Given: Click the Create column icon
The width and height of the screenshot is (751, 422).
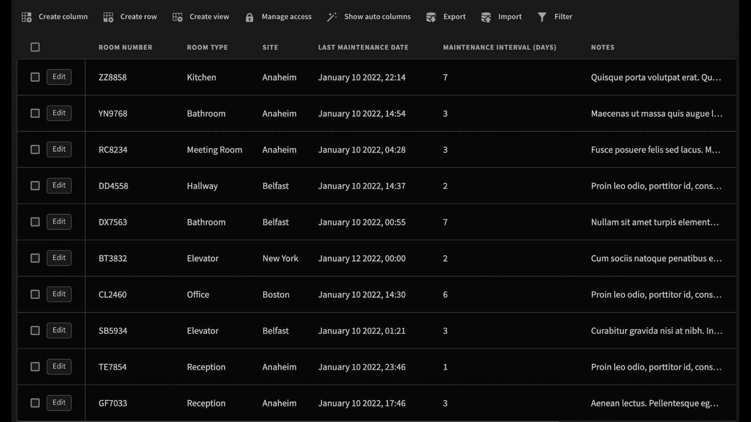Looking at the screenshot, I should coord(27,16).
